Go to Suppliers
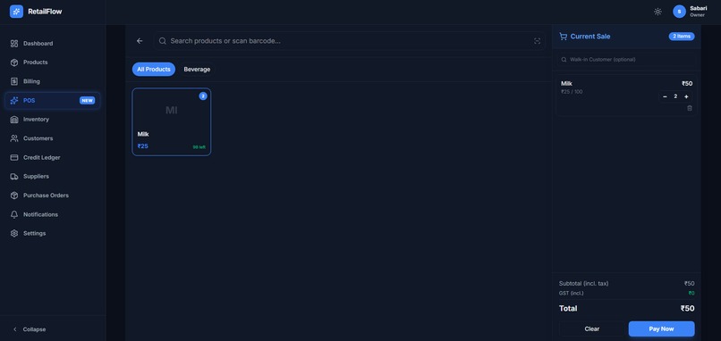 [53, 176]
